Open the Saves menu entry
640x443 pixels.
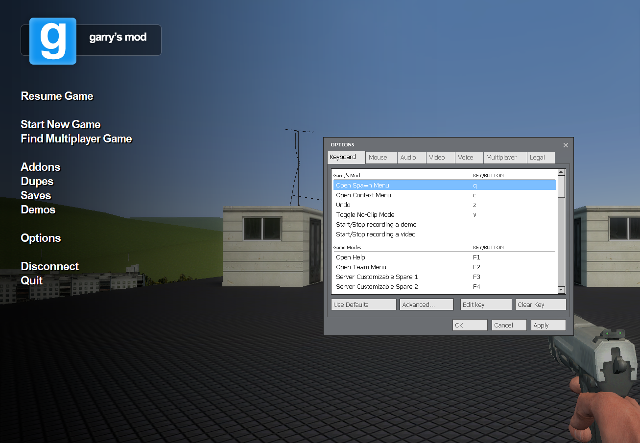tap(36, 195)
